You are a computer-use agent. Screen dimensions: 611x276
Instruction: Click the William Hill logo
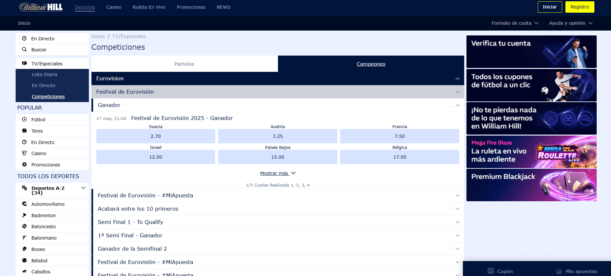(x=41, y=7)
